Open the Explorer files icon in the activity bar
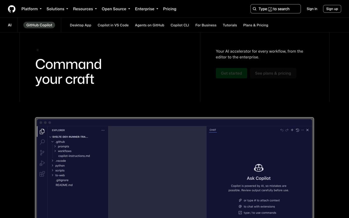349x218 pixels. (x=42, y=131)
